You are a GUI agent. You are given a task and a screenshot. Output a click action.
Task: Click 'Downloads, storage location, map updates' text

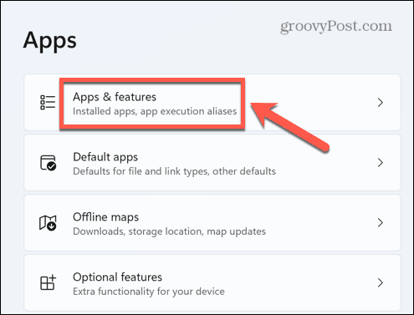(169, 231)
